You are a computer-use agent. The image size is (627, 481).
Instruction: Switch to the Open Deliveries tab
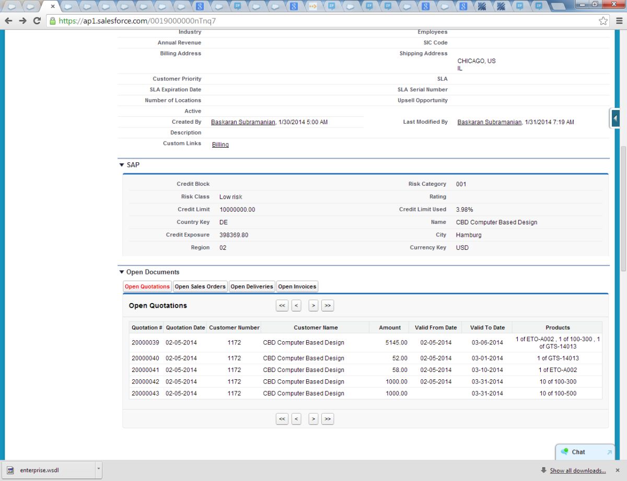[252, 286]
